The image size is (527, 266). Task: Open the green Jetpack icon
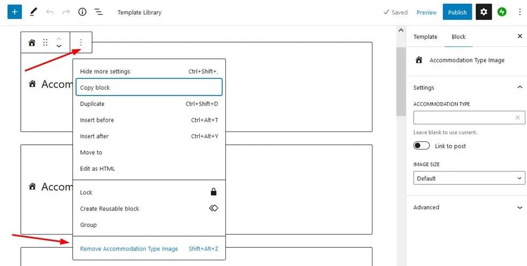502,12
